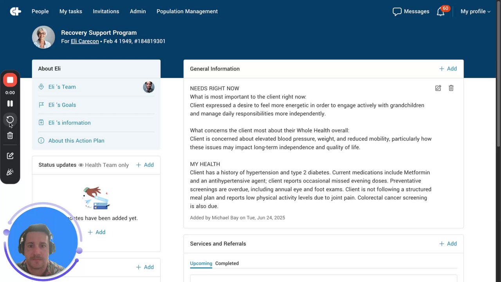Restart the recording

pyautogui.click(x=10, y=120)
